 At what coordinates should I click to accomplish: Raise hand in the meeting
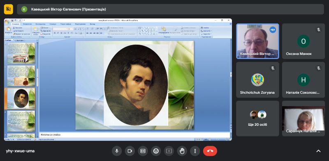(182, 151)
